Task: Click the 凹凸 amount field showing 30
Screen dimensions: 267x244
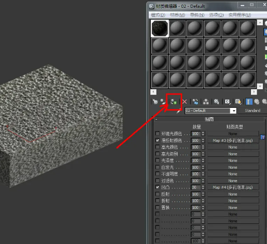Action: coord(196,187)
